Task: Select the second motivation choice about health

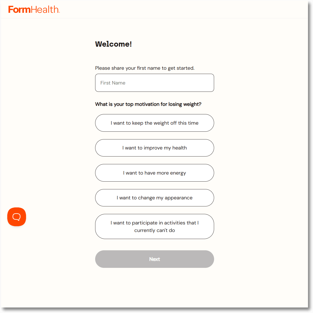Action: coord(154,148)
